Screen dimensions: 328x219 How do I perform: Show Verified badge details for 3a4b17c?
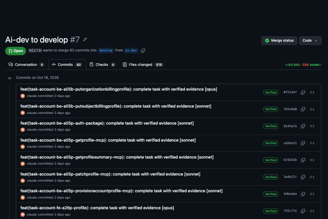pyautogui.click(x=271, y=177)
